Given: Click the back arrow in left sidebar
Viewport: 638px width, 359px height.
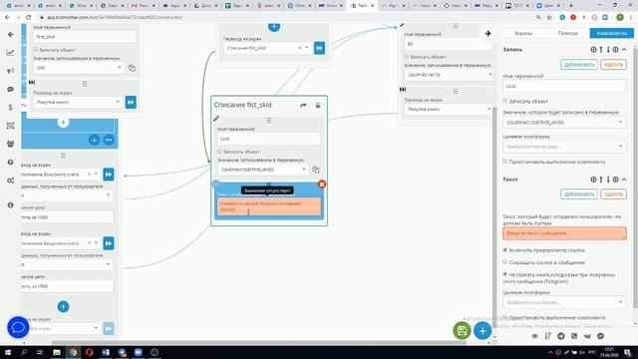Looking at the screenshot, I should point(11,35).
